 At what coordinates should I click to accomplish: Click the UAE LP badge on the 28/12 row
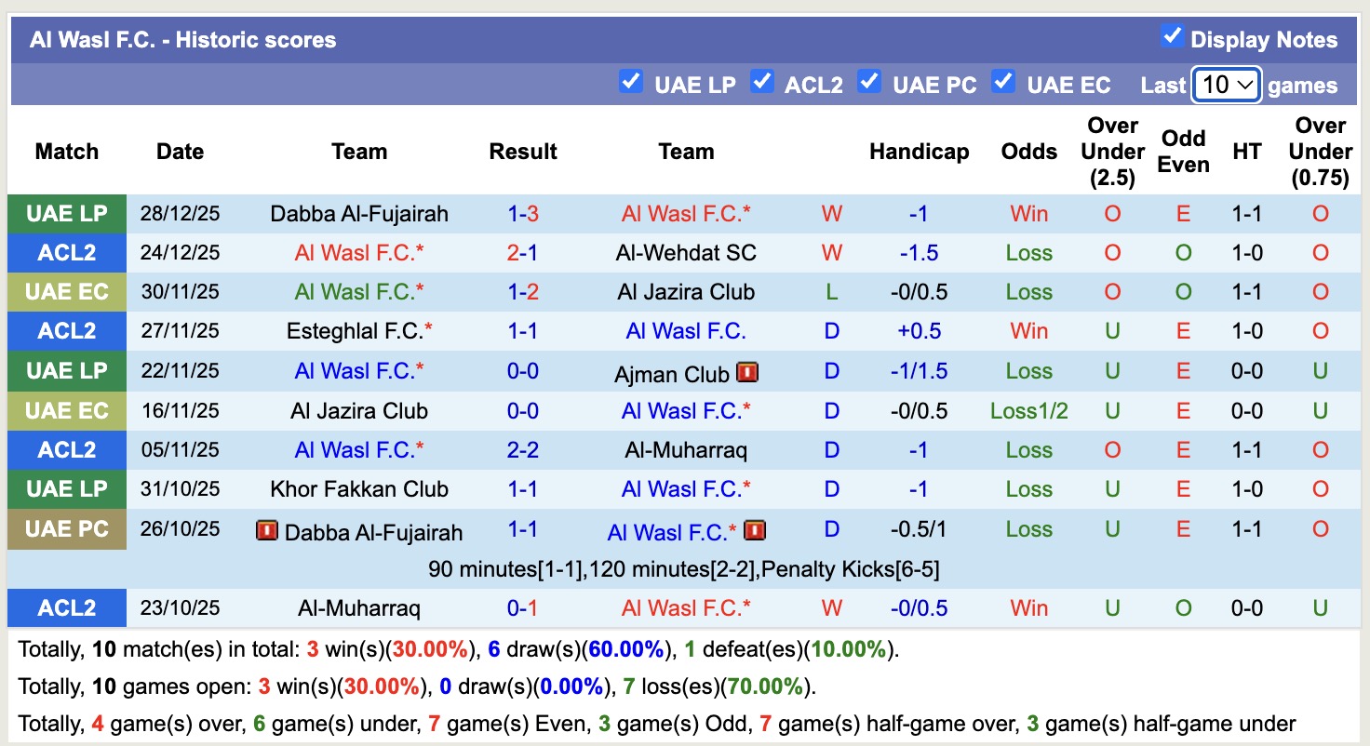click(66, 213)
